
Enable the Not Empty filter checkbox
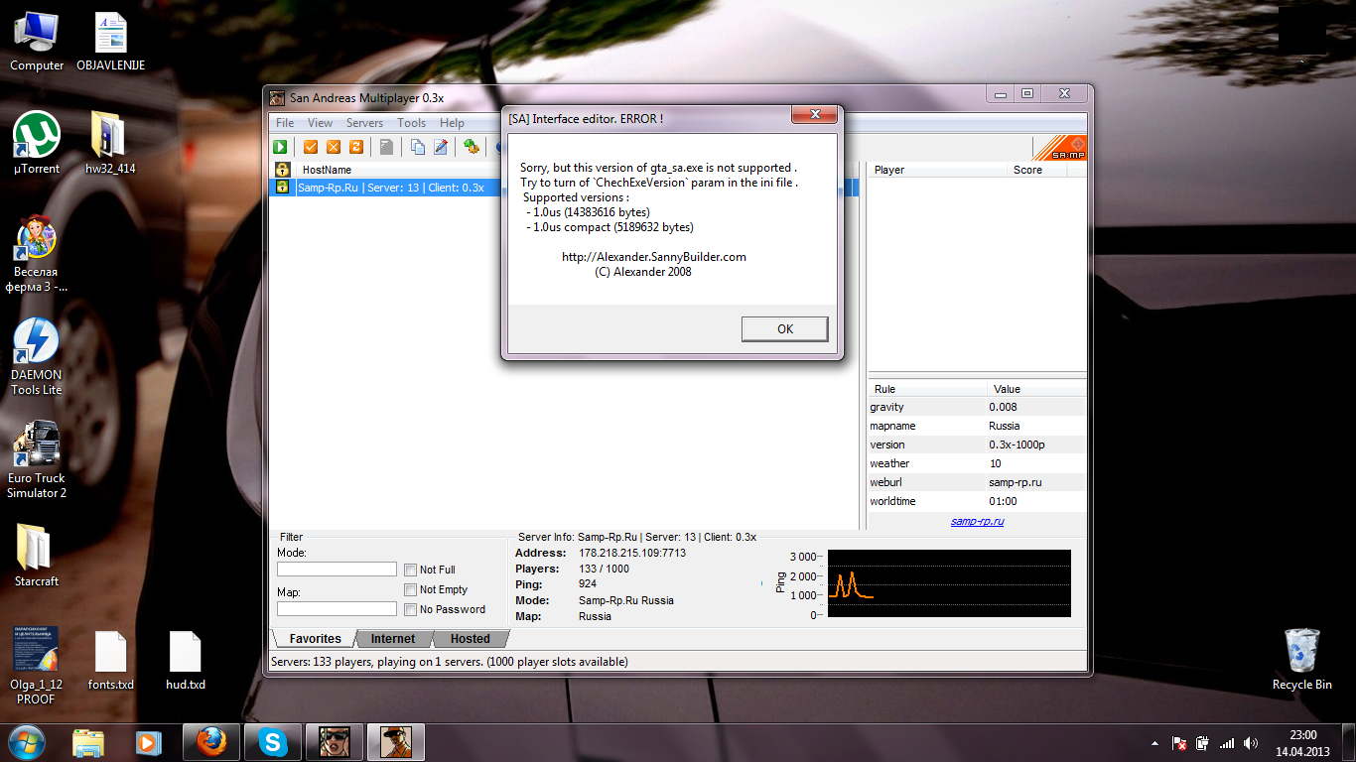[x=411, y=589]
